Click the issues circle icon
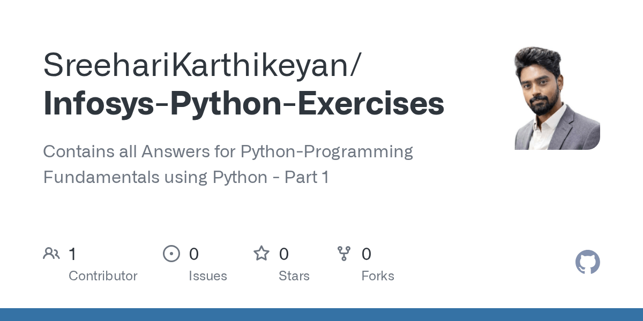Viewport: 643px width, 321px height. 171,254
